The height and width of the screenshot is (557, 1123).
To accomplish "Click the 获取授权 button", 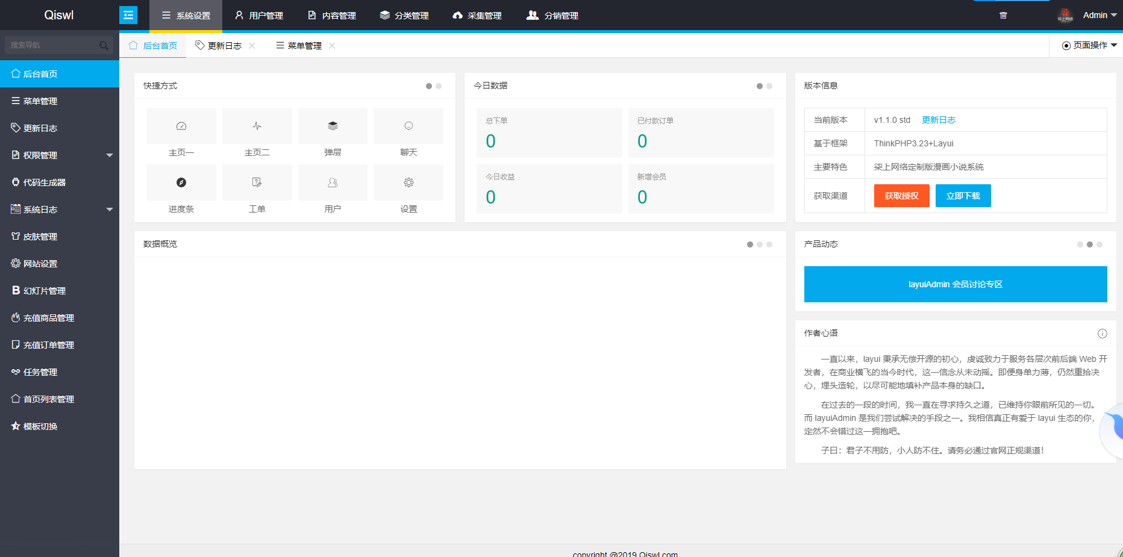I will (x=901, y=195).
